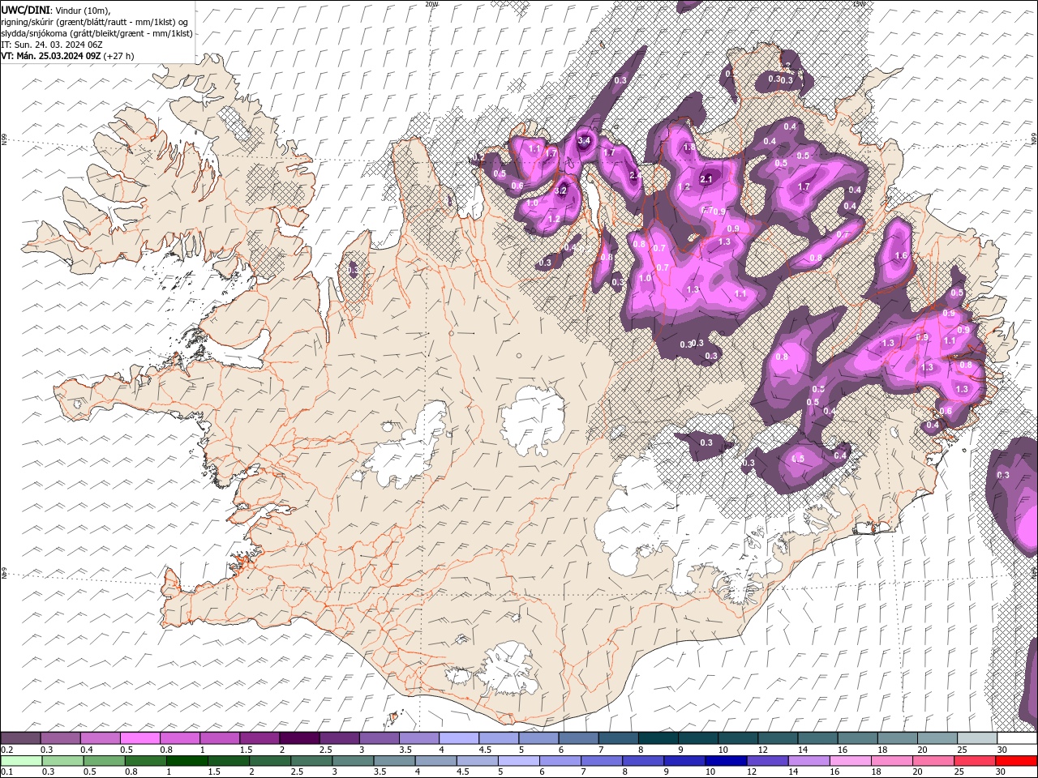This screenshot has height=778, width=1038.
Task: Click the 'rigning/skúrir' legend description line
Action: coord(94,22)
